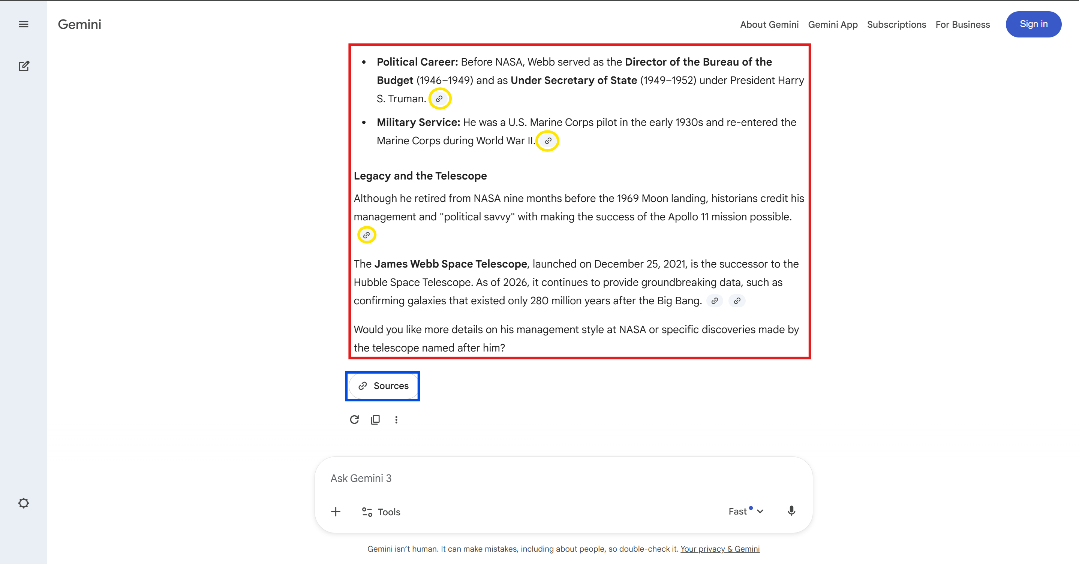Open the Sources panel

tap(382, 386)
